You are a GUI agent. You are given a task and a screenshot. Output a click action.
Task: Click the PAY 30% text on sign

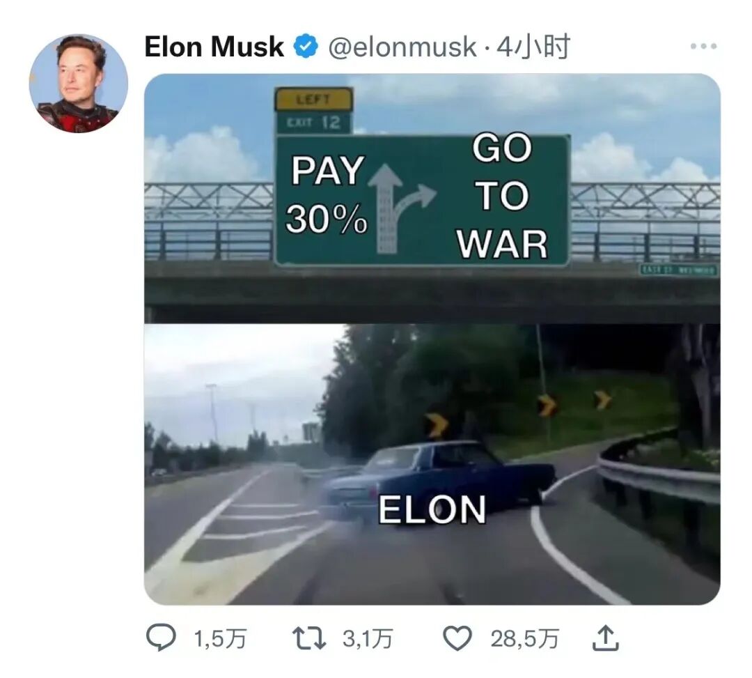click(x=327, y=195)
